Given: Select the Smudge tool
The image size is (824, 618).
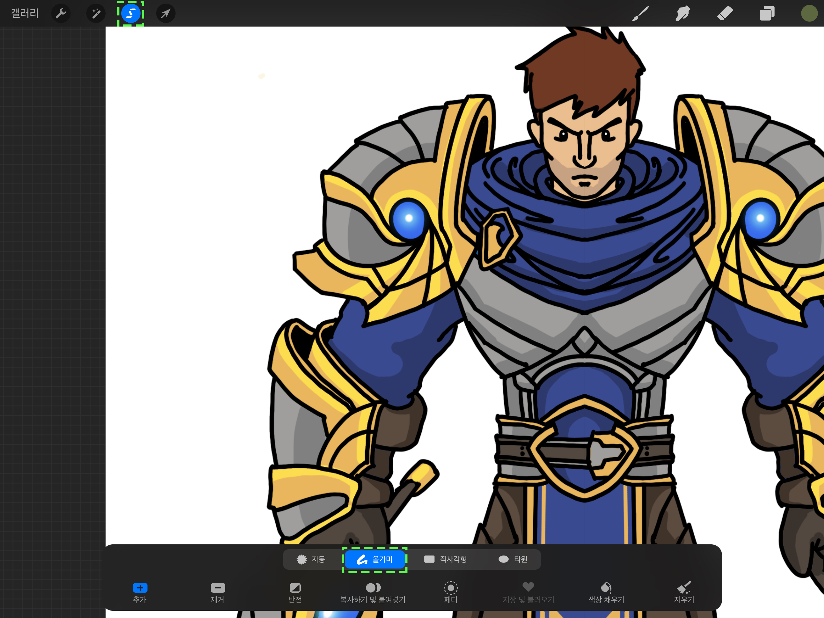Looking at the screenshot, I should (x=683, y=13).
